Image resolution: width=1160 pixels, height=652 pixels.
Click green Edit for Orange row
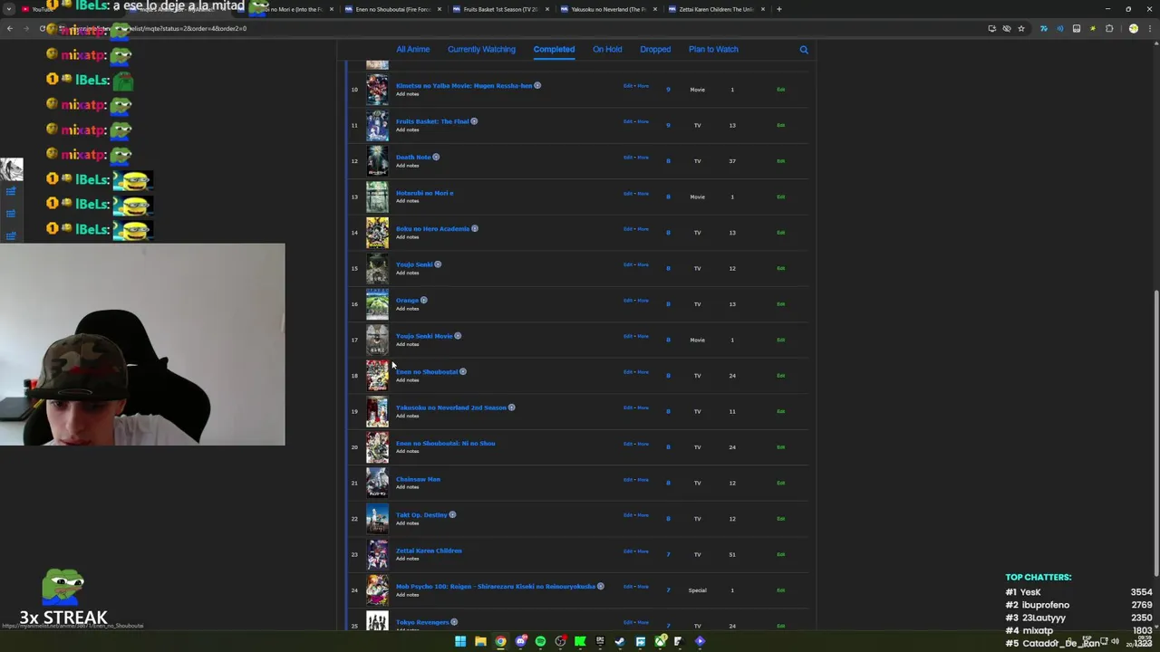point(780,304)
